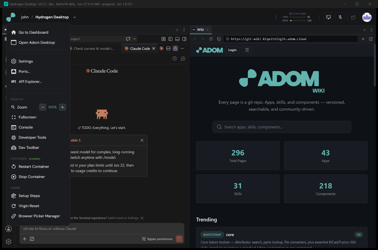Screen dimensions: 378x250
Task: Click the Switch back in Settings link
Action: point(123,218)
